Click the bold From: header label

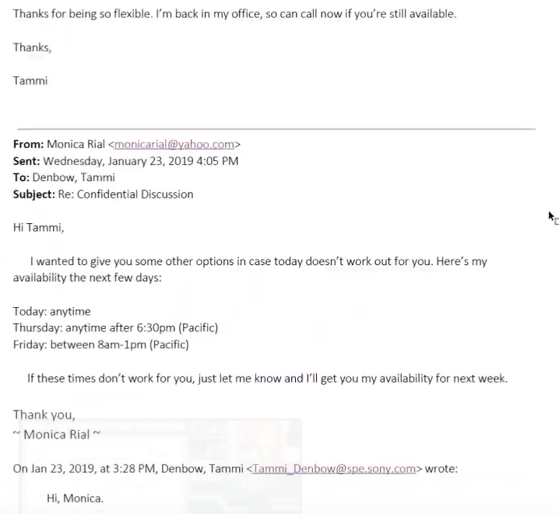pyautogui.click(x=28, y=144)
